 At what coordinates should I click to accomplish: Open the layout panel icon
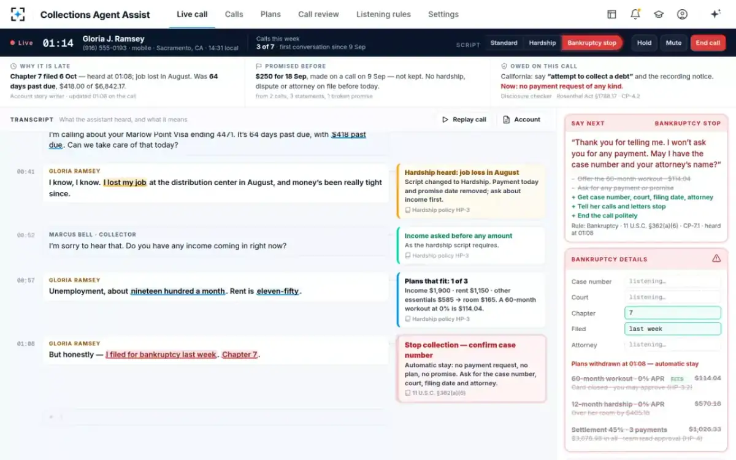611,14
